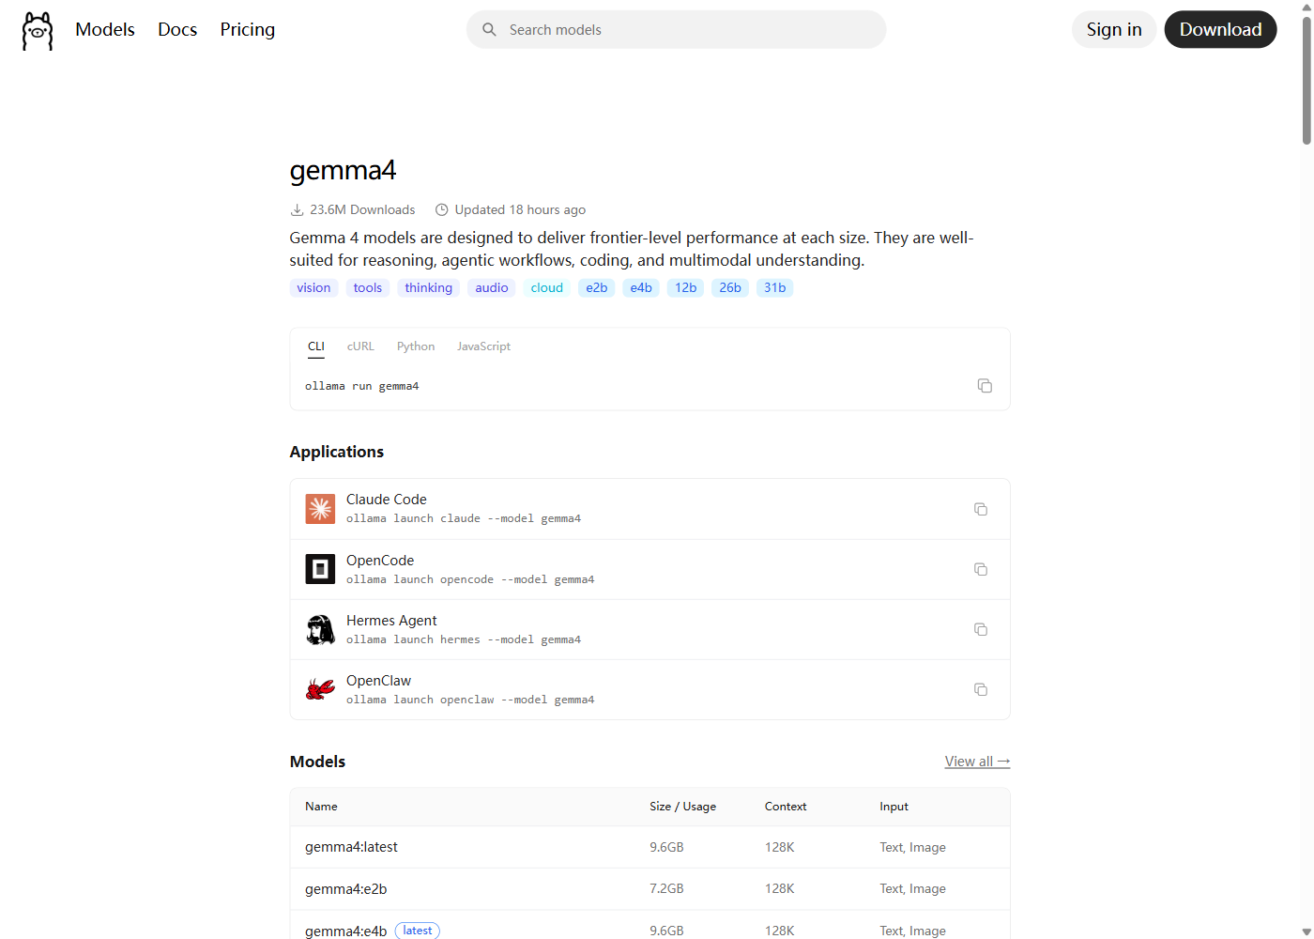Viewport: 1314px width, 939px height.
Task: Click the 'ollama launch claude --model gemma4' command
Action: point(464,518)
